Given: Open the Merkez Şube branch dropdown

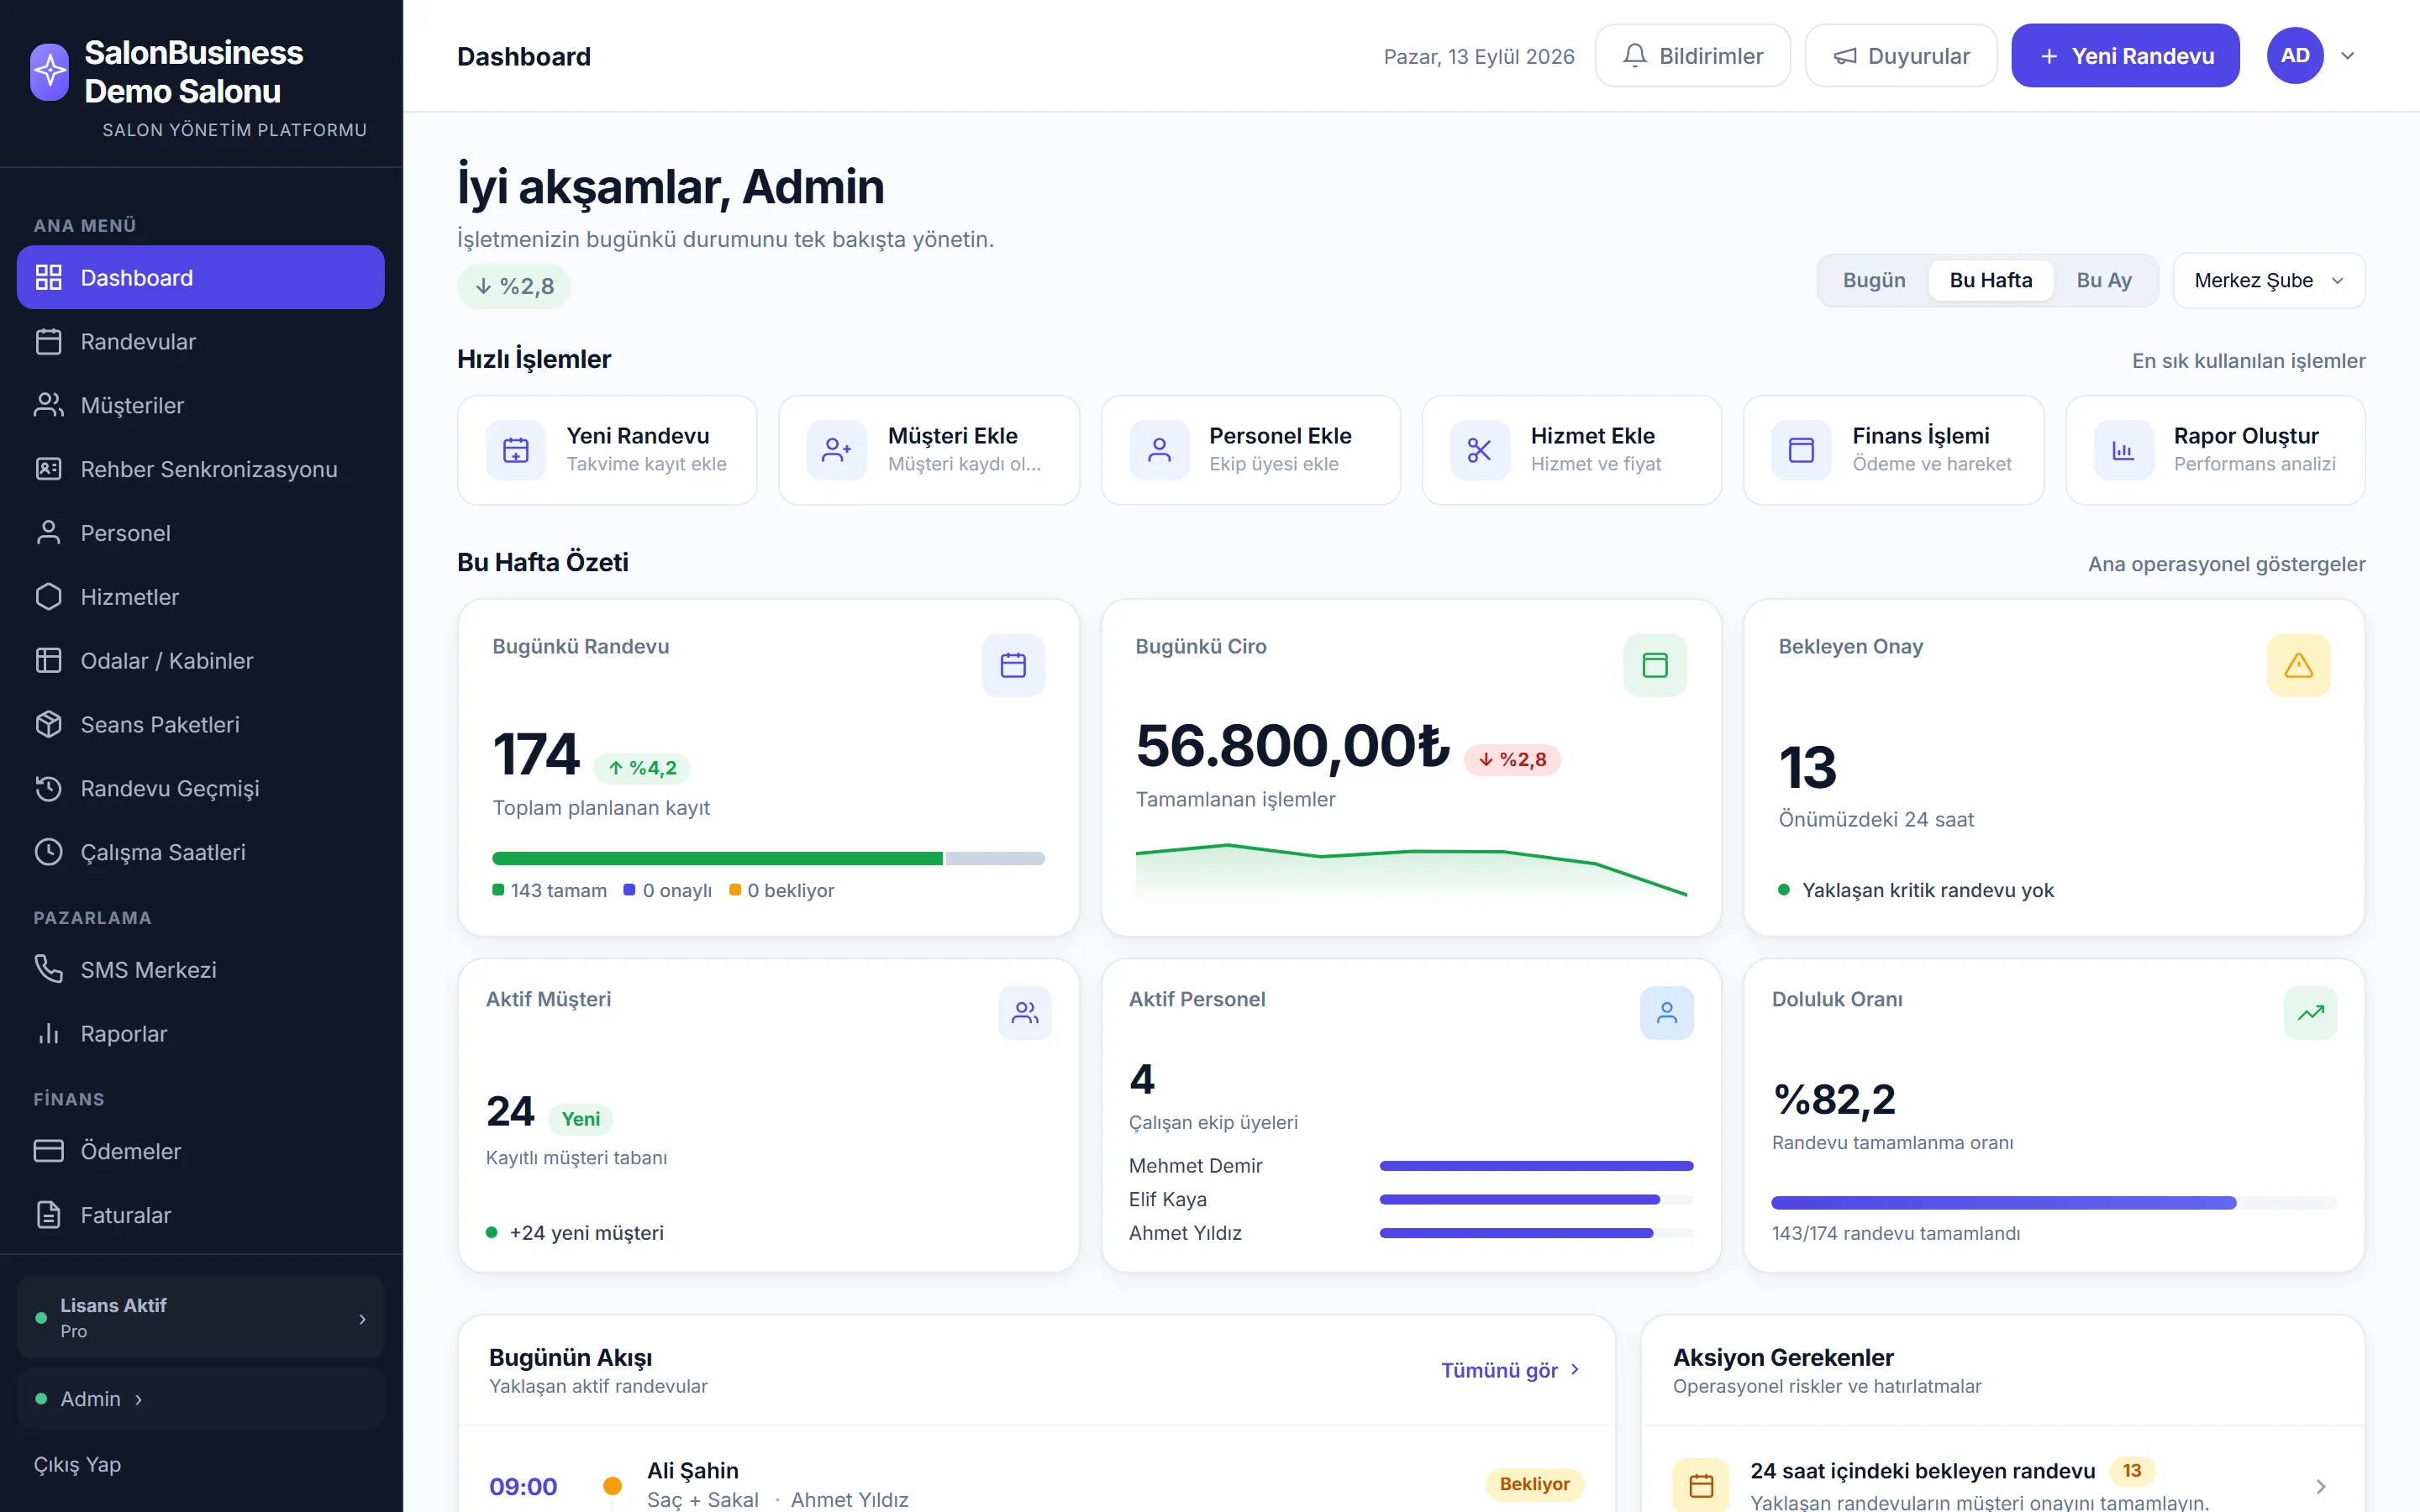Looking at the screenshot, I should coord(2269,281).
